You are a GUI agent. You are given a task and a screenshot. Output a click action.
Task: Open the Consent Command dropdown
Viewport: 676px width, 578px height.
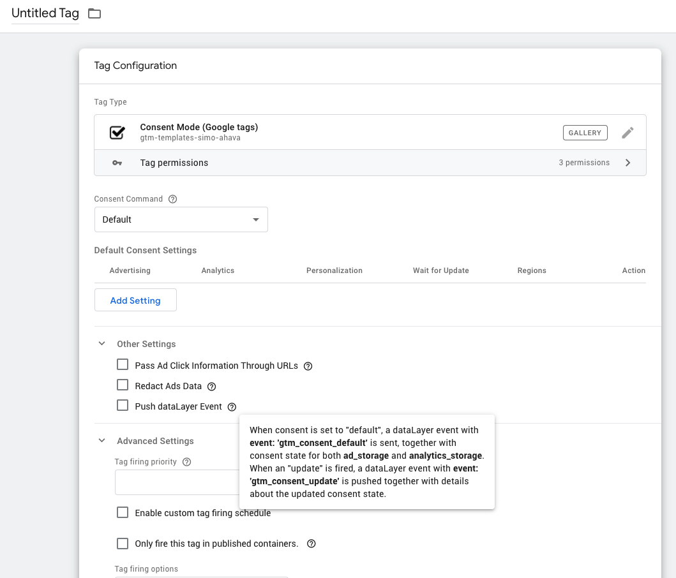coord(181,219)
